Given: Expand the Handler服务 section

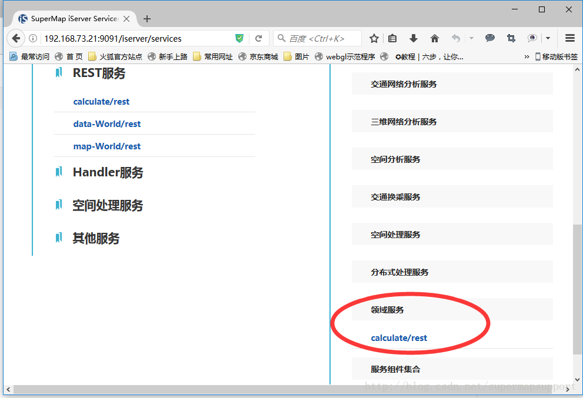Looking at the screenshot, I should pyautogui.click(x=108, y=172).
